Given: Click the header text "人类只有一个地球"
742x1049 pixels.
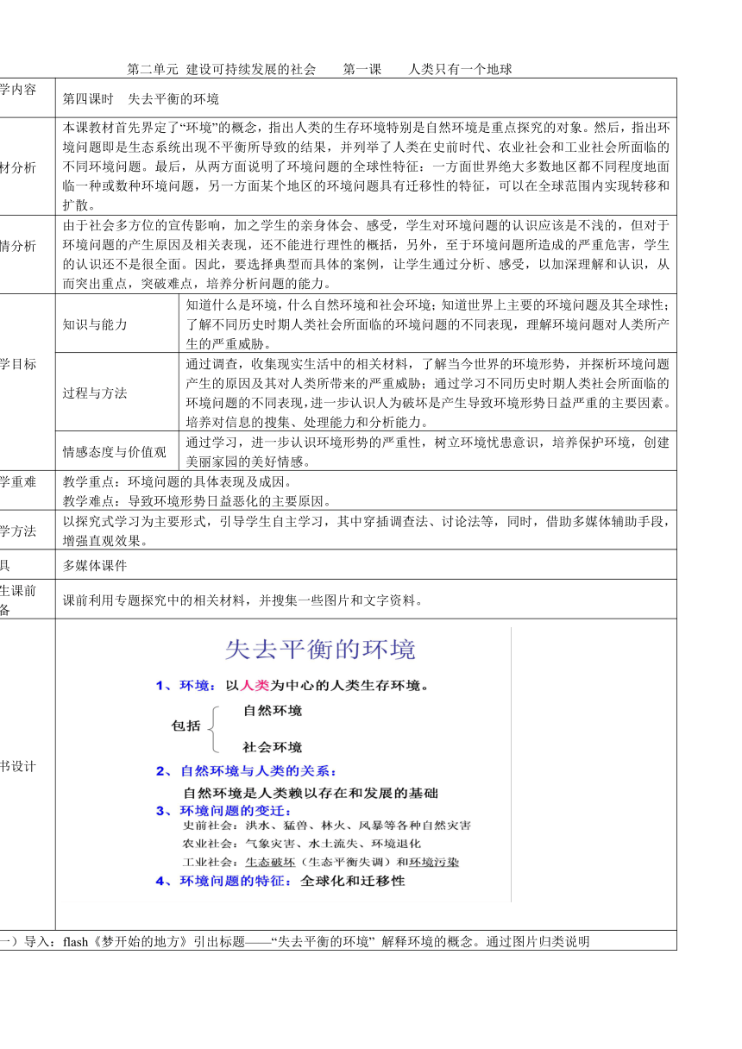Looking at the screenshot, I should click(461, 69).
